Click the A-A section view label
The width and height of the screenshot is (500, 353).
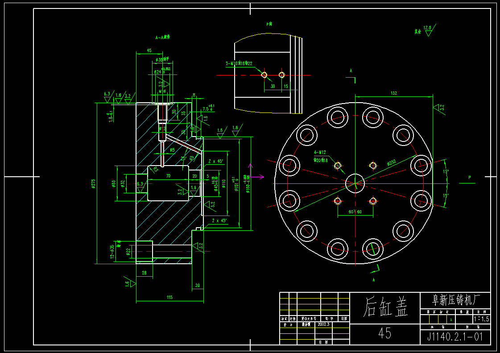tap(163, 37)
